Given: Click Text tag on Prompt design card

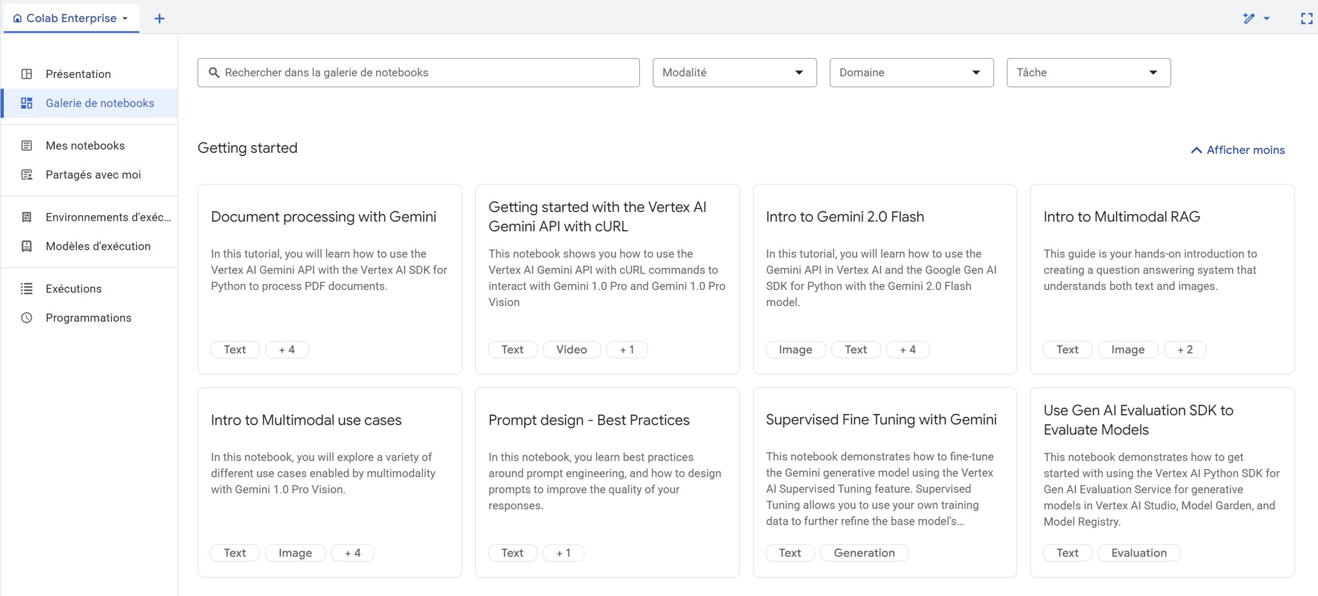Looking at the screenshot, I should (512, 553).
